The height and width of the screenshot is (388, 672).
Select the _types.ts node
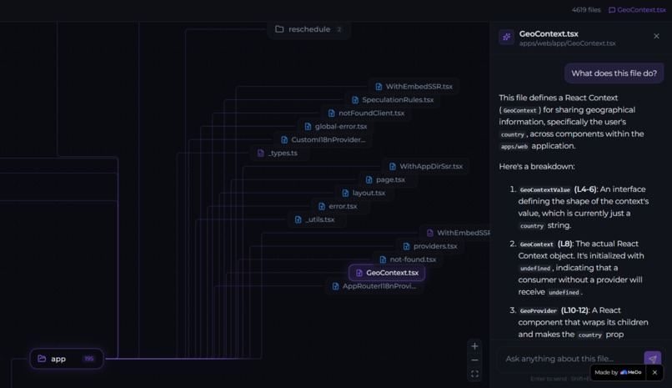tap(279, 153)
